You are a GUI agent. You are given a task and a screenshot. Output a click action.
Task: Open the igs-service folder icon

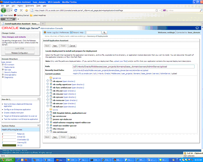click(51, 78)
